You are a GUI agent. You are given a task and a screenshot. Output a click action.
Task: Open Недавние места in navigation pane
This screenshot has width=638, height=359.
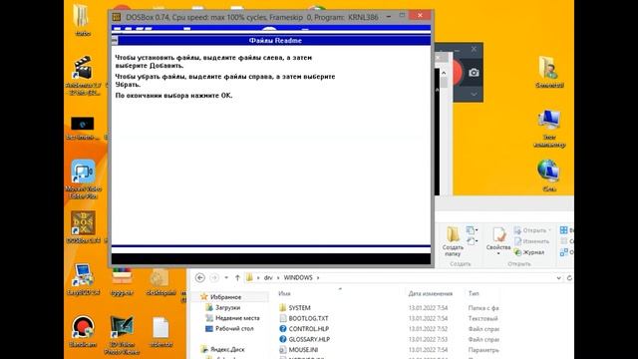tap(232, 318)
